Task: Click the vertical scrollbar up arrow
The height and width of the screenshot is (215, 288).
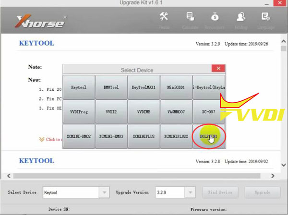Action: [x=284, y=41]
